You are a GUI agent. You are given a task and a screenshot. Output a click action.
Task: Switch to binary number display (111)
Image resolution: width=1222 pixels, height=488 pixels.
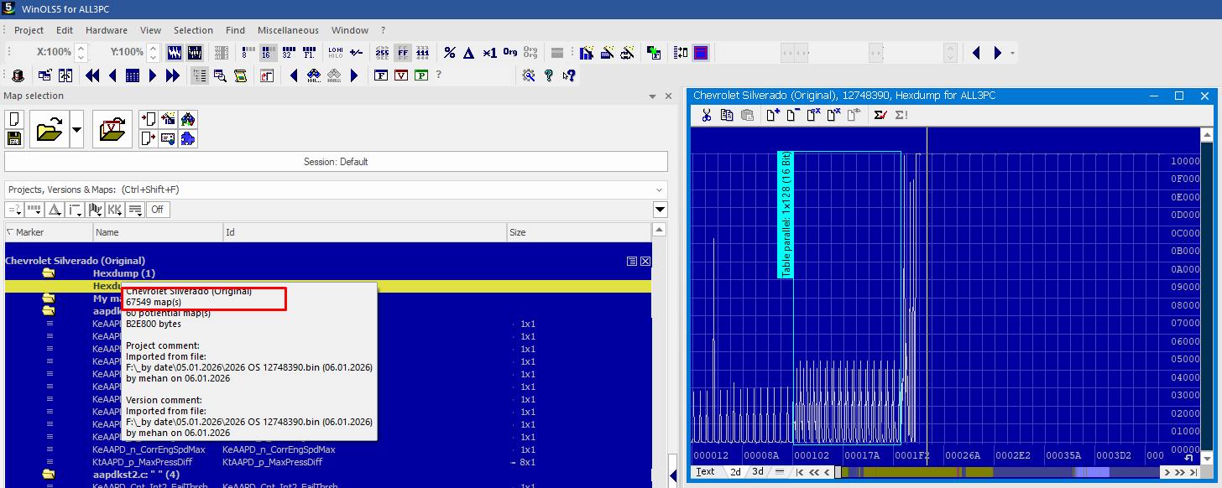423,53
